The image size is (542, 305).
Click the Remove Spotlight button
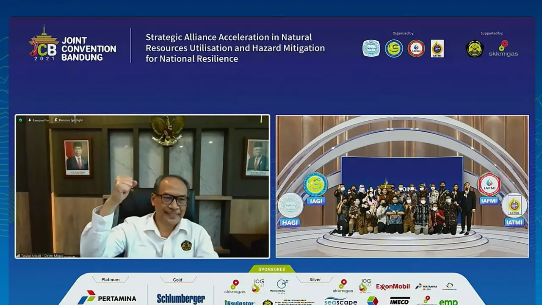[69, 120]
